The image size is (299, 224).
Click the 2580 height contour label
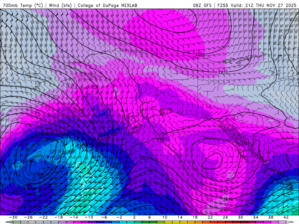pos(38,174)
